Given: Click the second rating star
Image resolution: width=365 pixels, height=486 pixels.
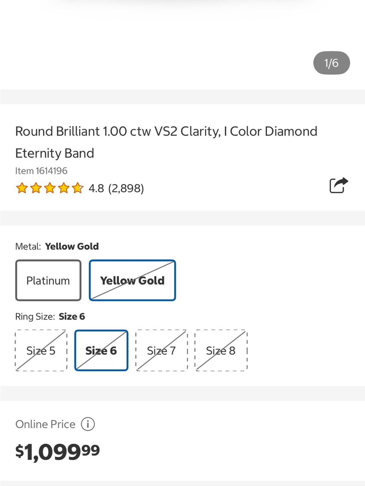Looking at the screenshot, I should click(x=36, y=188).
